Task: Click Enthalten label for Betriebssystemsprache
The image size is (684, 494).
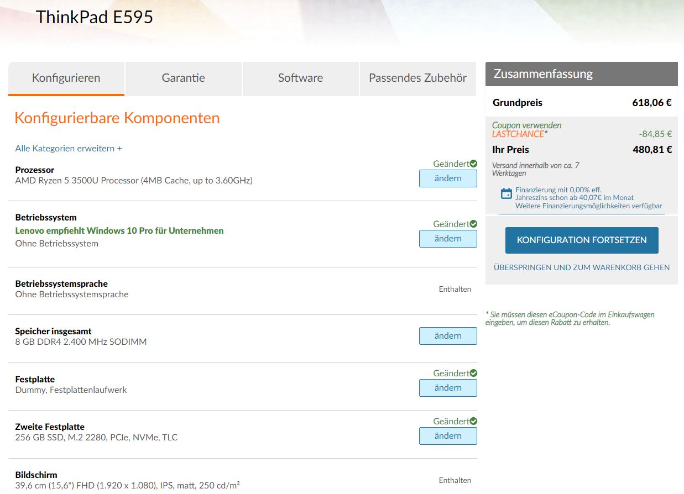Action: [x=455, y=289]
